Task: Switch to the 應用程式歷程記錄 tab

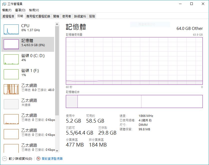Action: point(38,16)
